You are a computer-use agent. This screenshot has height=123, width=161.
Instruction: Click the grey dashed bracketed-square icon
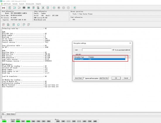click(x=19, y=8)
